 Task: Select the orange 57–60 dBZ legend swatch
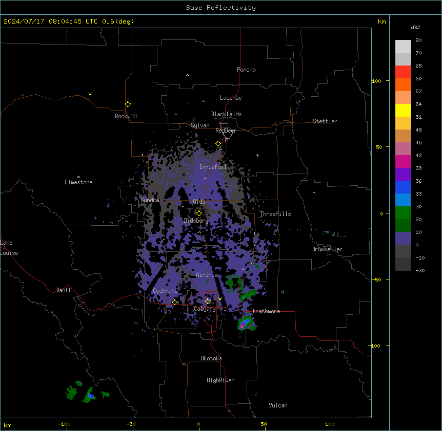(403, 84)
